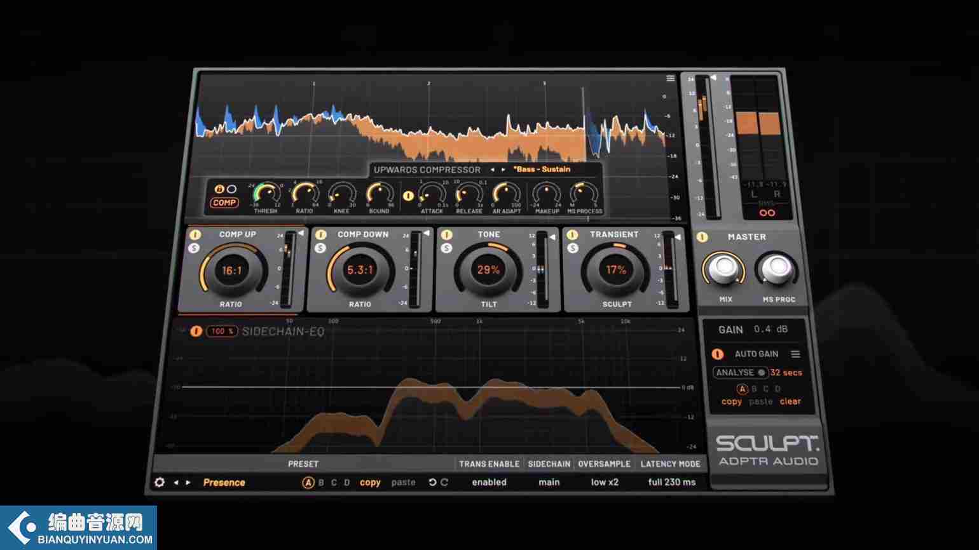Viewport: 979px width, 550px height.
Task: Open TRANS ENABLE enabled dropdown
Action: 489,482
